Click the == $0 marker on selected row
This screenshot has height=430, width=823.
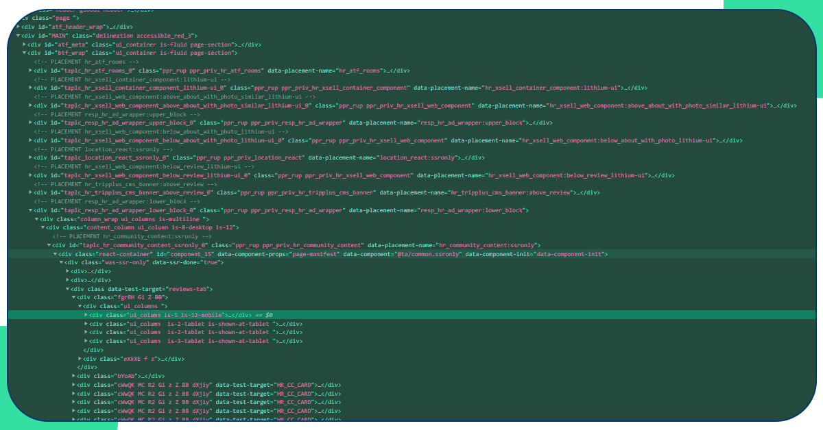pos(264,315)
